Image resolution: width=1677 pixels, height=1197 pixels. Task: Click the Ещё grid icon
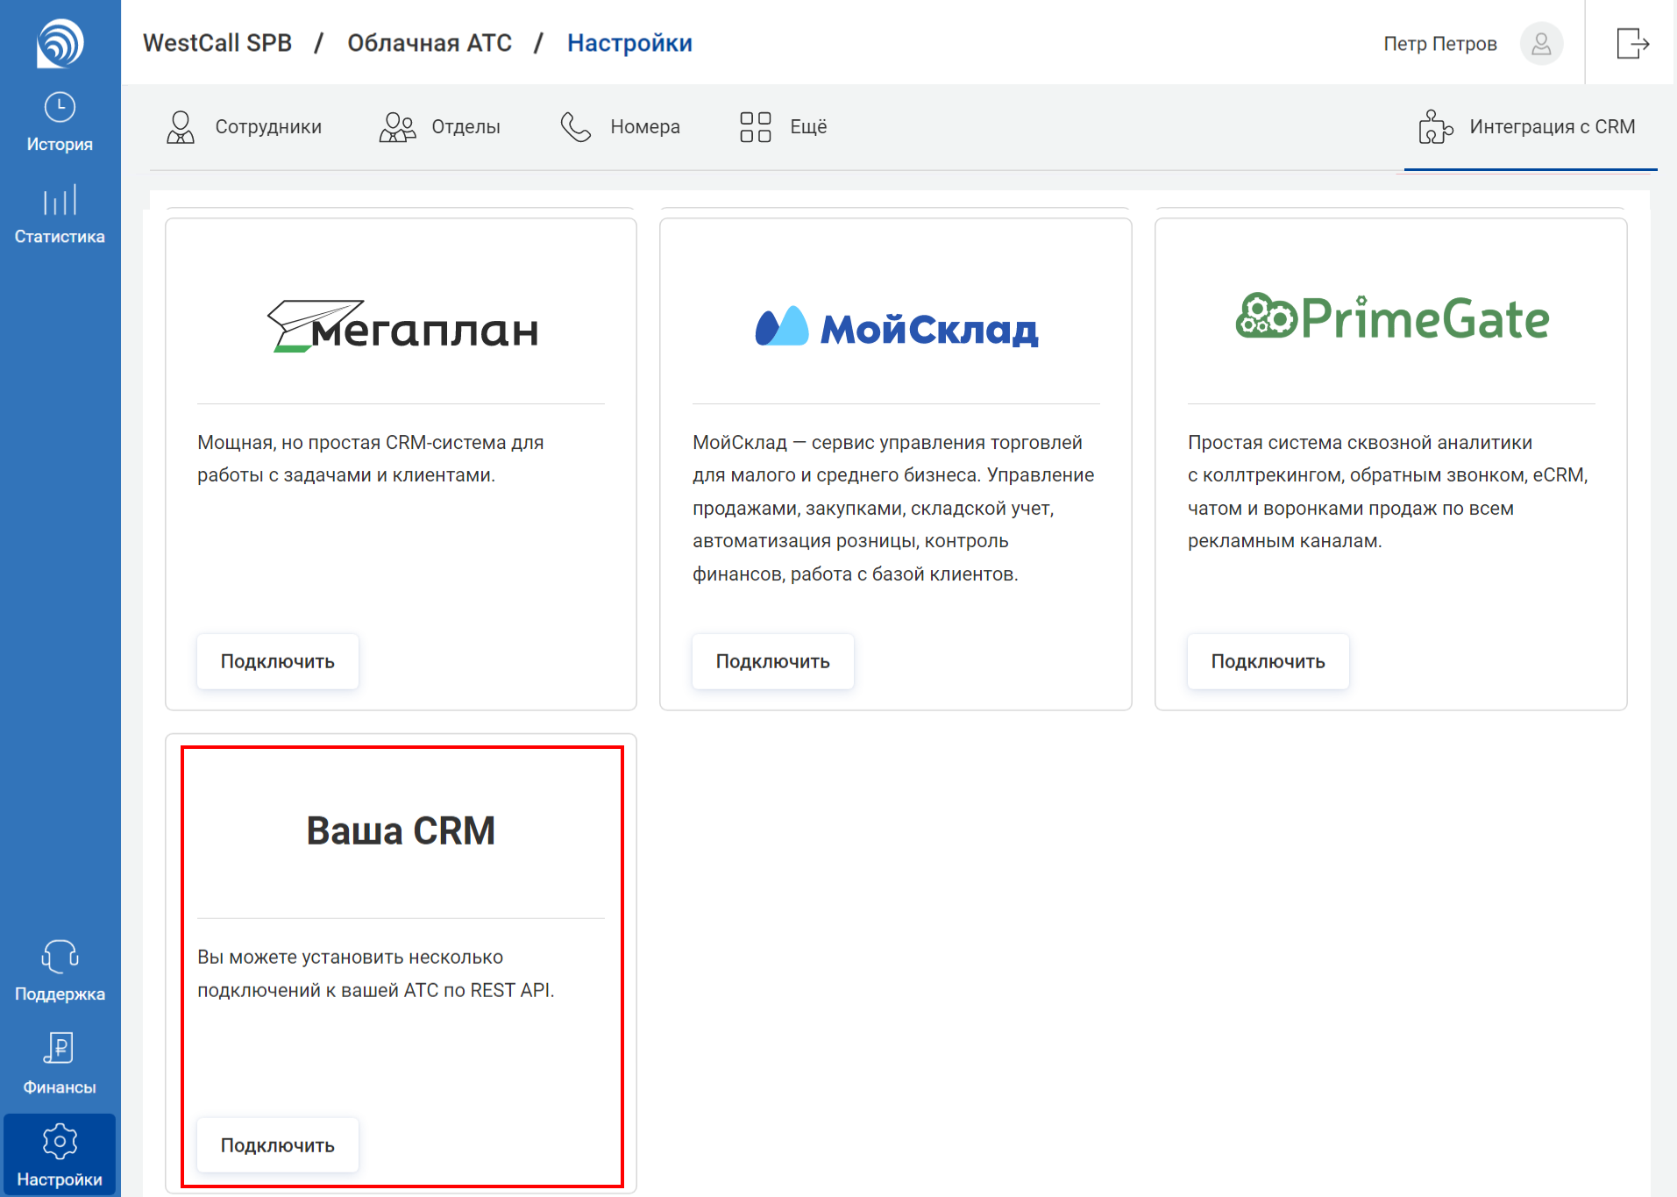(x=755, y=127)
